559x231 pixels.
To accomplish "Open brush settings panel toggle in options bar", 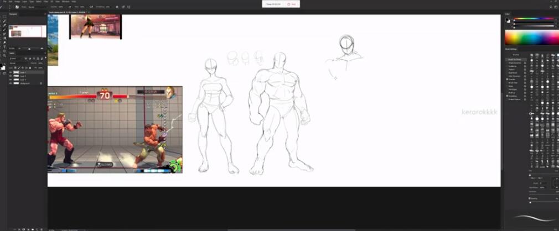I will tap(17, 7).
